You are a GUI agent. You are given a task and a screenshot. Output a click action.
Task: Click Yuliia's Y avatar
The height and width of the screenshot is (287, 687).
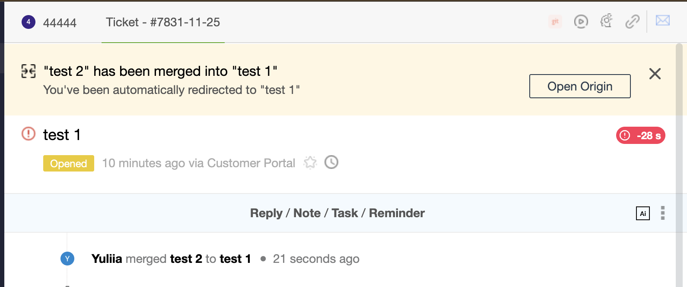coord(67,259)
